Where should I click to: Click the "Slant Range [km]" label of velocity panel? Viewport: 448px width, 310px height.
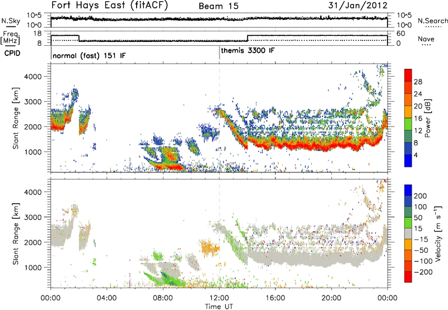pos(16,233)
